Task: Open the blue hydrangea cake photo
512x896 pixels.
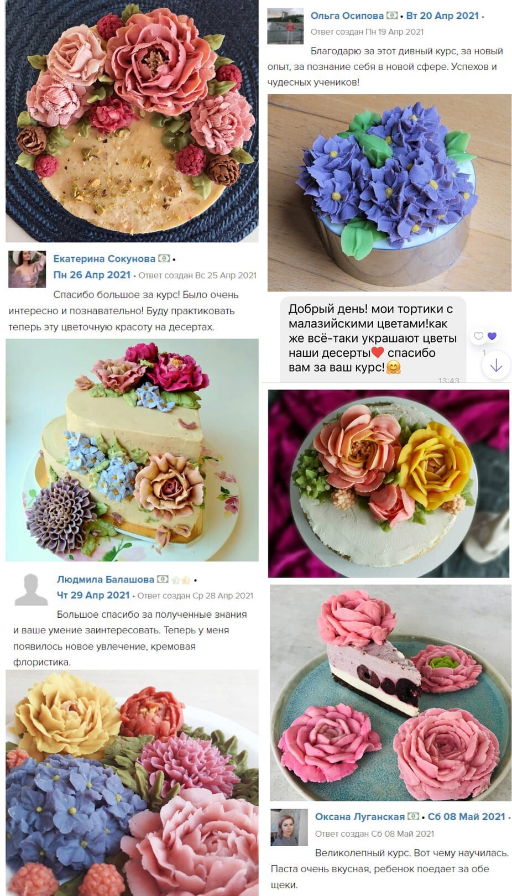Action: 389,192
